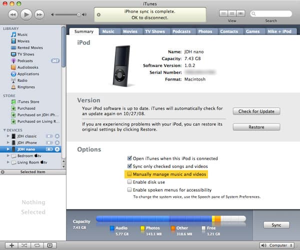
Task: Switch to the Movies tab
Action: [130, 31]
